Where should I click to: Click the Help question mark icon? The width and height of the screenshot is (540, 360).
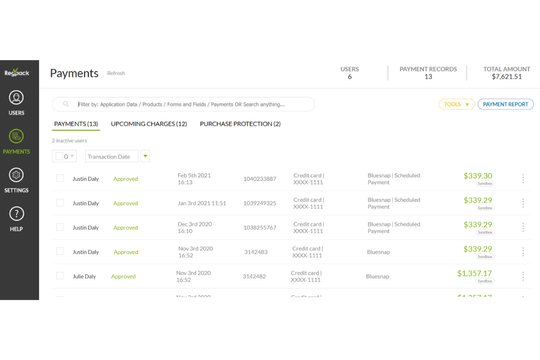(16, 214)
